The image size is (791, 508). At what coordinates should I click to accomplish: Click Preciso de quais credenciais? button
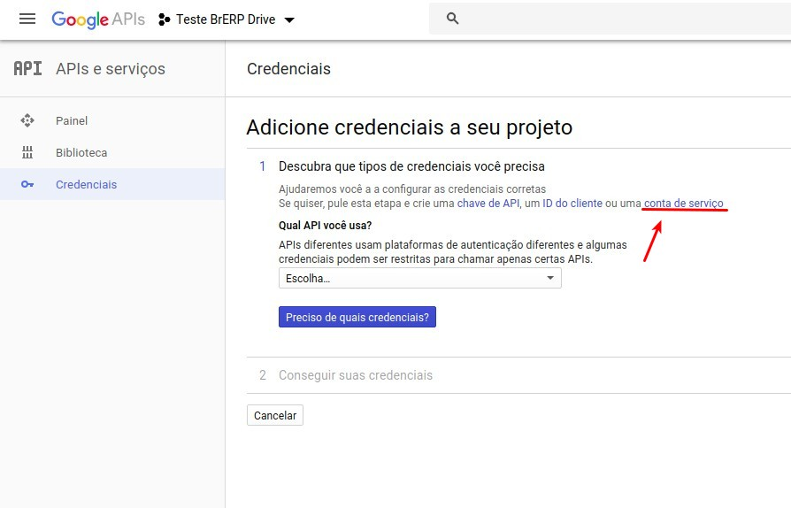(x=357, y=317)
